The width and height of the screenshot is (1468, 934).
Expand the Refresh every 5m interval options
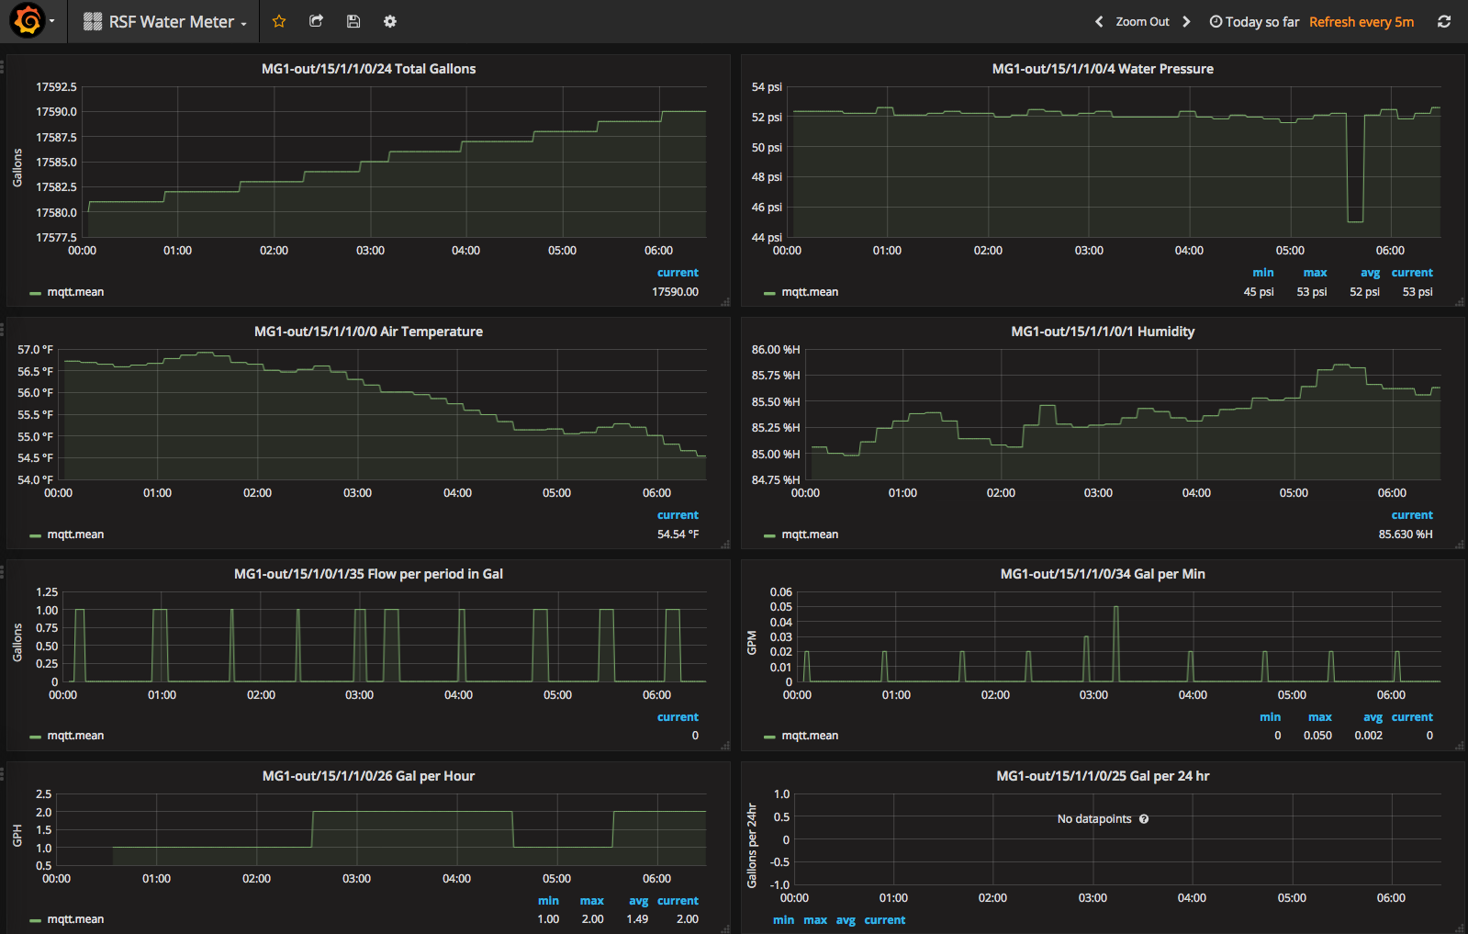[x=1361, y=22]
